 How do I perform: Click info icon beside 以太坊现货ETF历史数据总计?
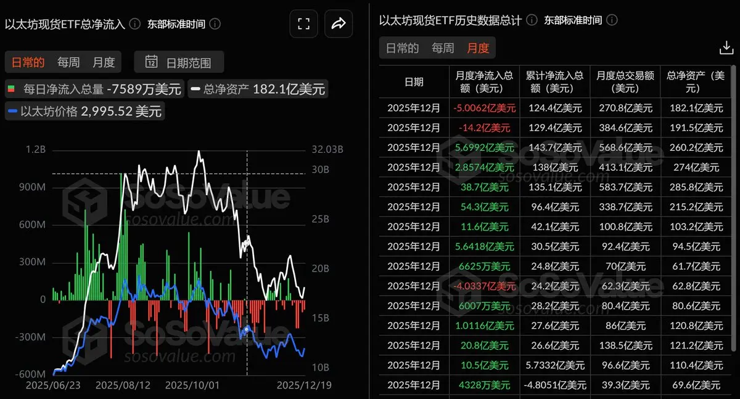pyautogui.click(x=532, y=20)
